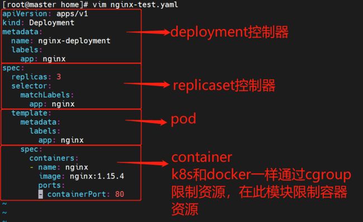Viewport: 363px width, 222px height.
Task: Click the root@master home shell prompt
Action: coord(45,4)
